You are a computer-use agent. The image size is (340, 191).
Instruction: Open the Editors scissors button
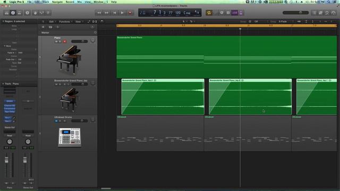[x=48, y=13]
